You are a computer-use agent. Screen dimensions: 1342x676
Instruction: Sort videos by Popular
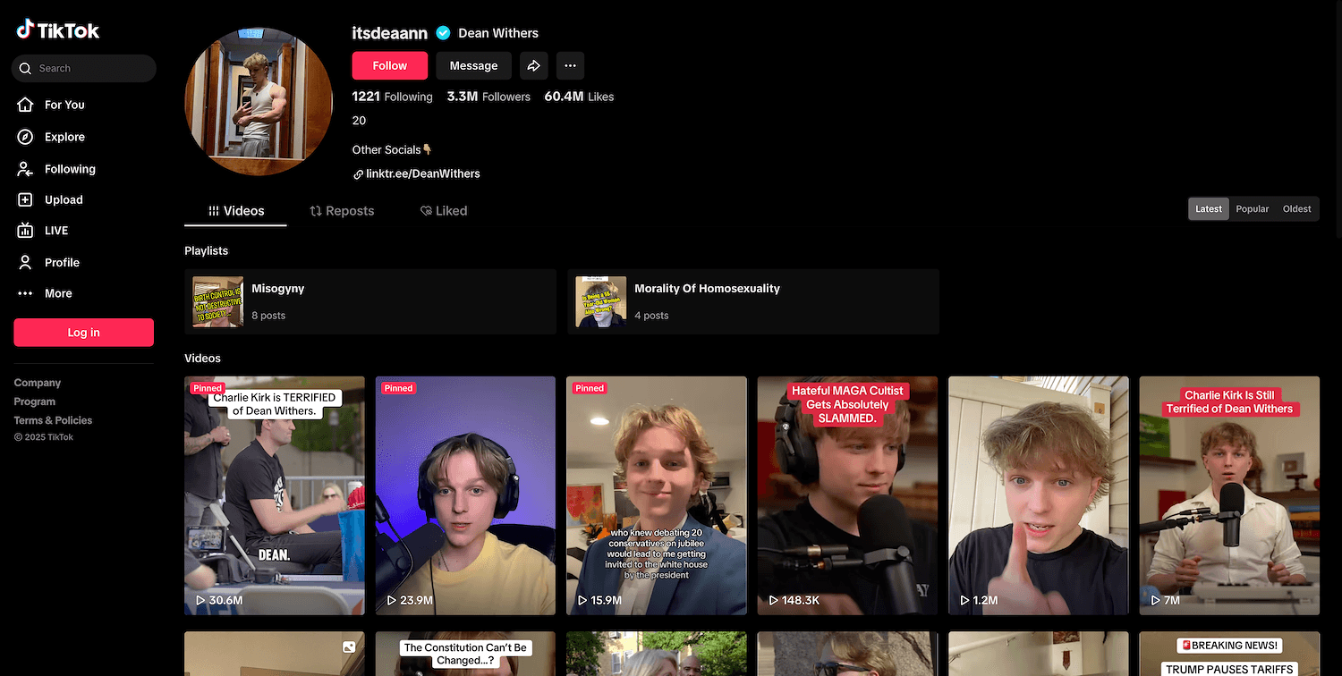pos(1252,209)
